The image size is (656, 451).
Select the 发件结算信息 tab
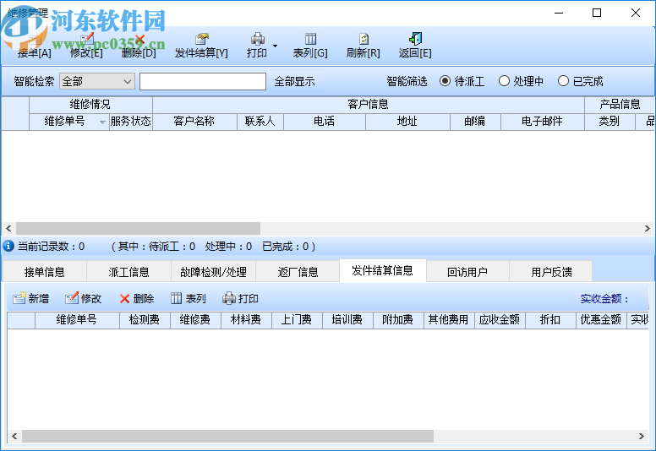(382, 270)
